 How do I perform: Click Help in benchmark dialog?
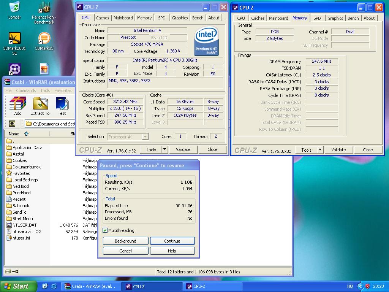point(172,251)
